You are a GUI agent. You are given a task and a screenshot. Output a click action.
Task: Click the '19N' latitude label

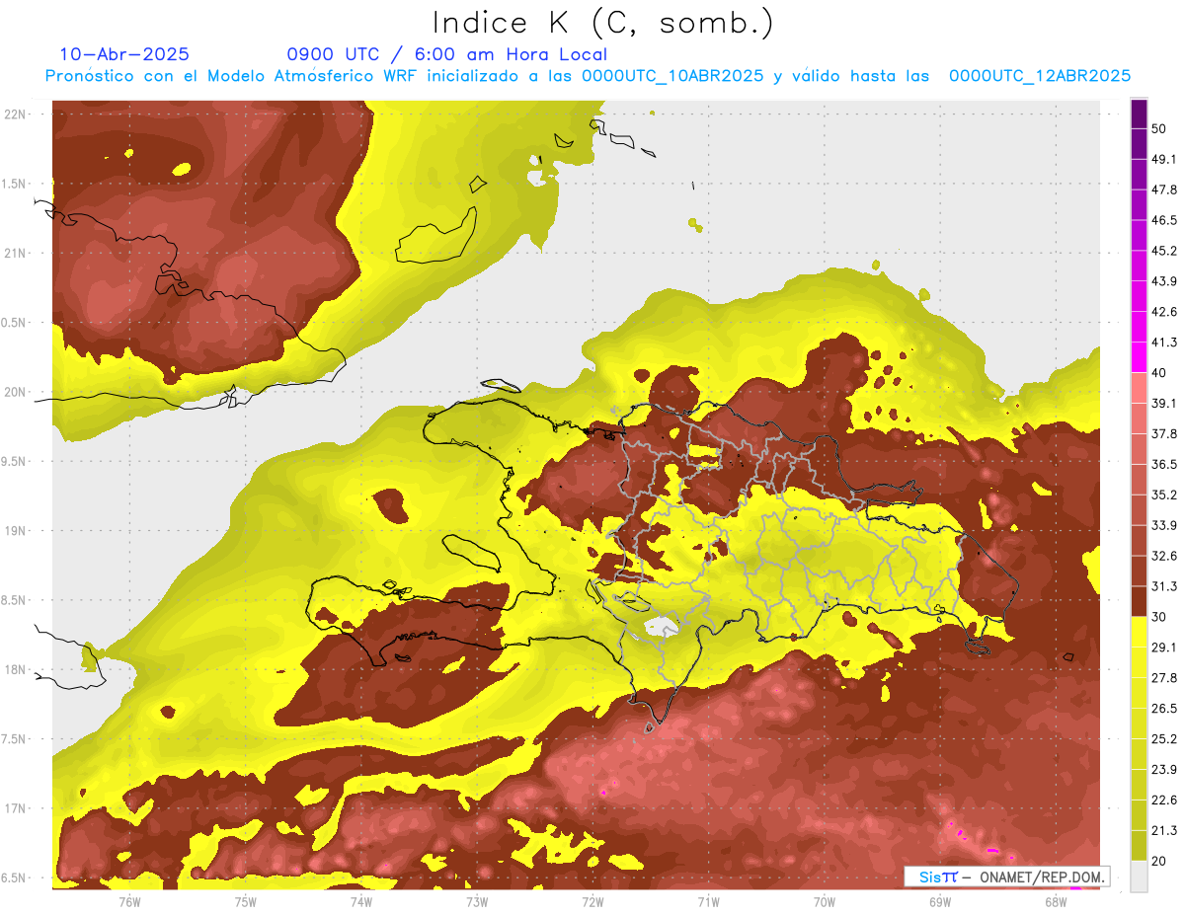15,530
